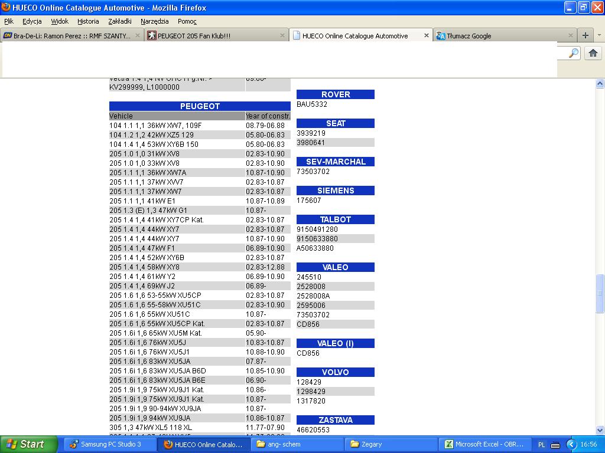The width and height of the screenshot is (605, 453).
Task: Expand the list all tabs dropdown
Action: [599, 35]
